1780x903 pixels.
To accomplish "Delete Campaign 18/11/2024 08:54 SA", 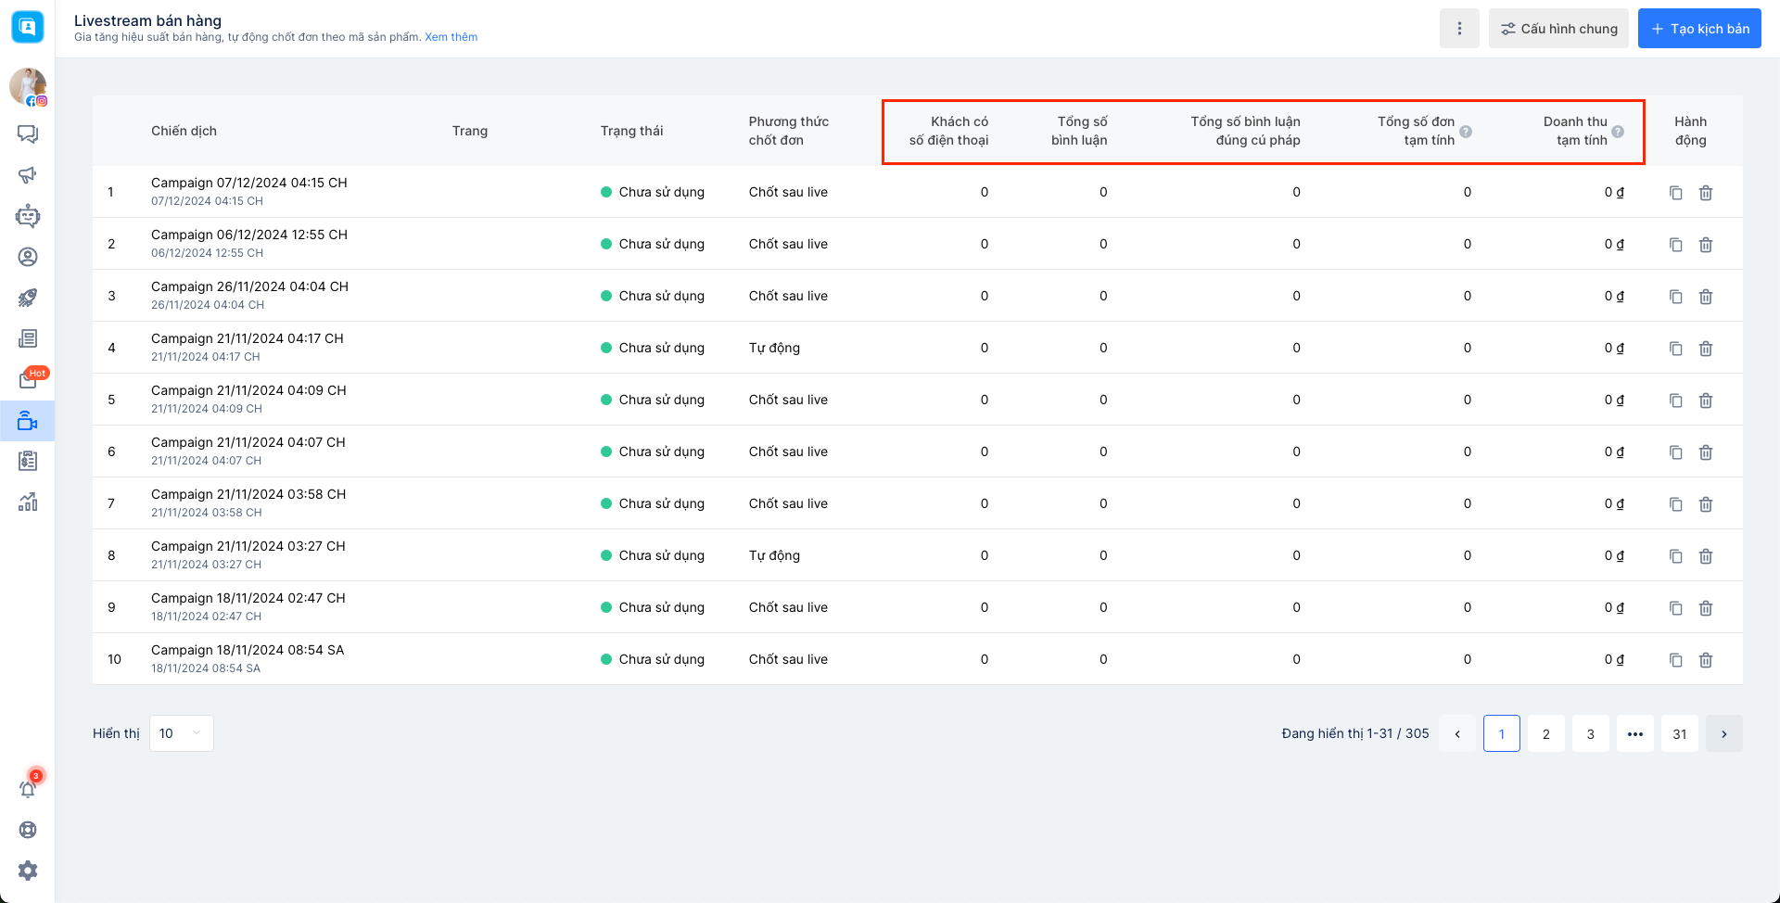I will [1705, 660].
